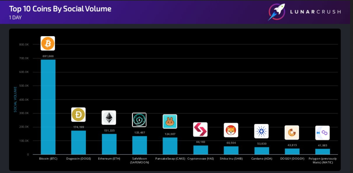
Task: Click the 66,183 value label
Action: pyautogui.click(x=201, y=142)
